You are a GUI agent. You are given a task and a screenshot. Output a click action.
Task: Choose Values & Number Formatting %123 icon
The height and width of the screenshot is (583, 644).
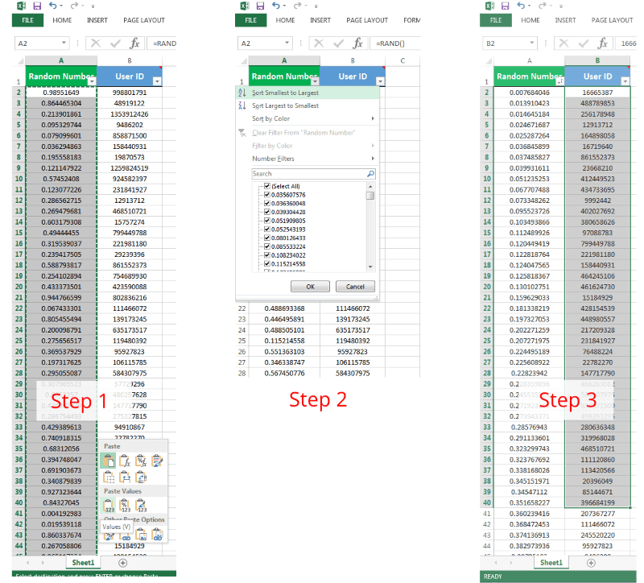pyautogui.click(x=125, y=506)
